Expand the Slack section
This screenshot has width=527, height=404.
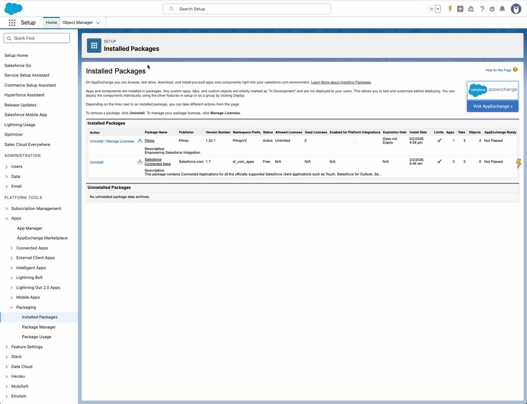point(7,357)
